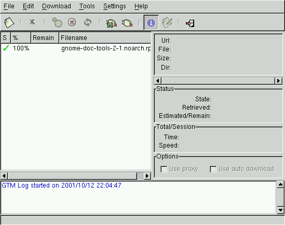
Task: Open the File menu
Action: (9, 6)
